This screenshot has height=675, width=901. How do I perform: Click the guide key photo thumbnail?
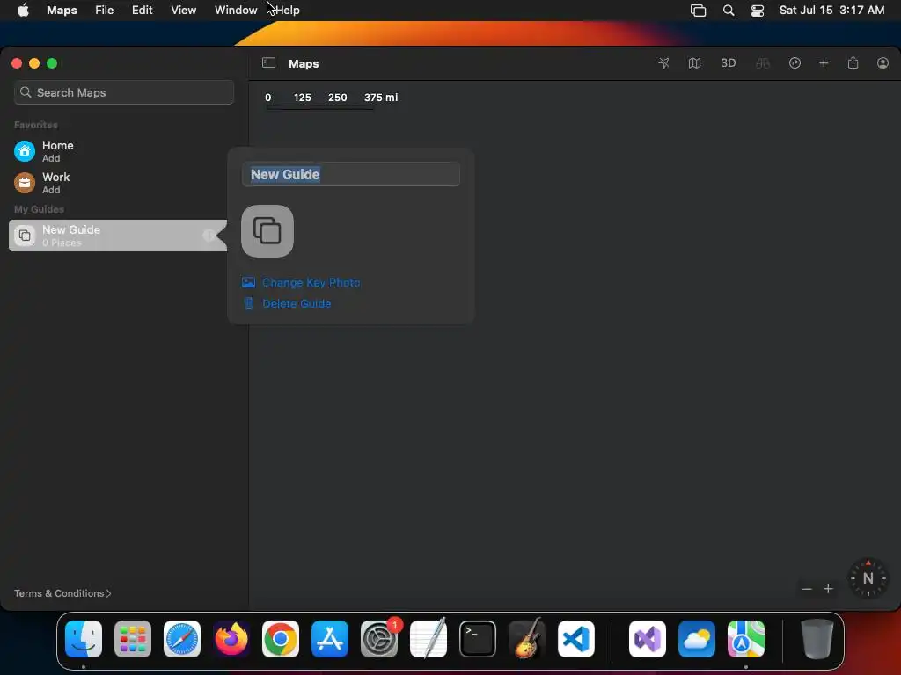pyautogui.click(x=267, y=231)
